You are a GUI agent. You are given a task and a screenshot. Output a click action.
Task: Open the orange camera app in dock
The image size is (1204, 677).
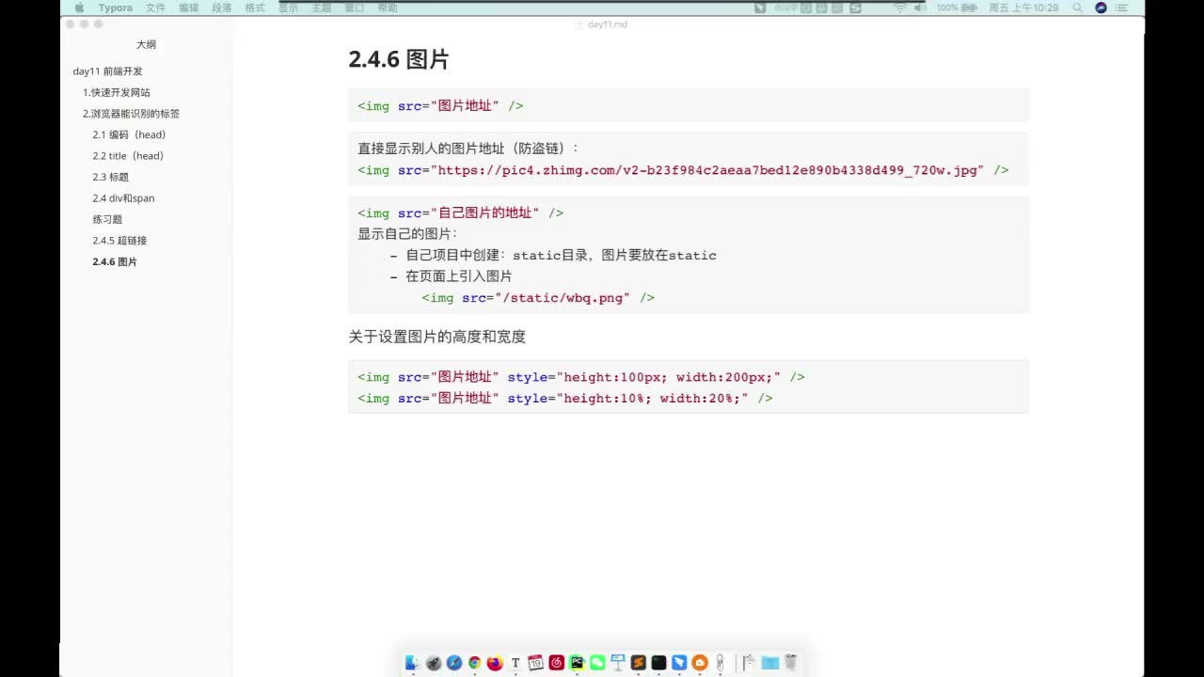coord(700,663)
